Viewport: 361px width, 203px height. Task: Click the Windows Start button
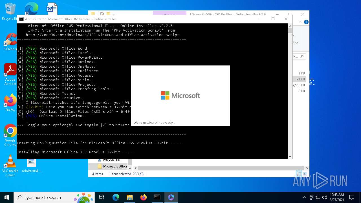7,197
